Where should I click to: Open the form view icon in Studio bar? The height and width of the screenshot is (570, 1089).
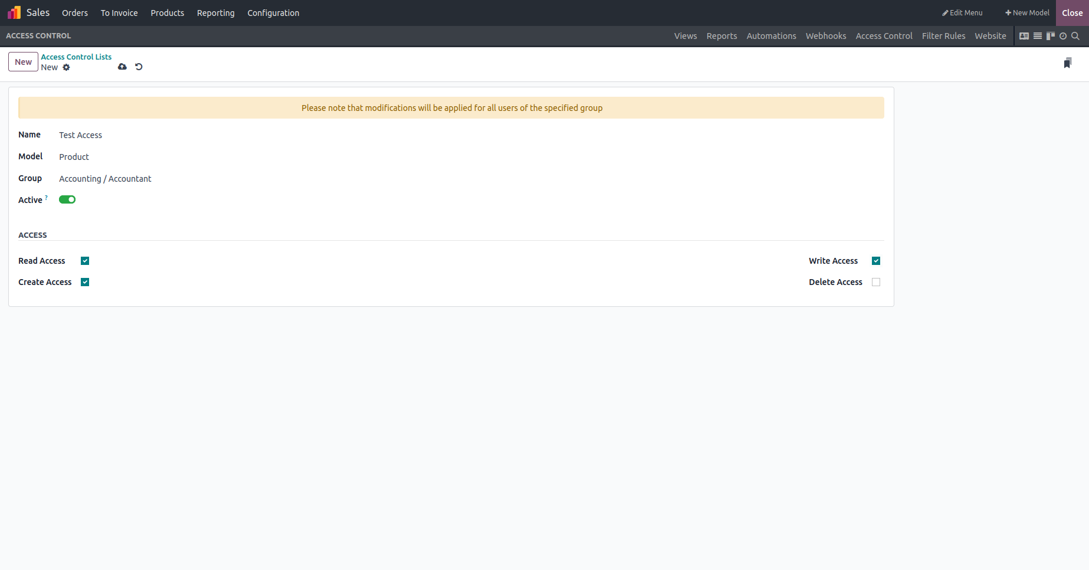(x=1024, y=36)
